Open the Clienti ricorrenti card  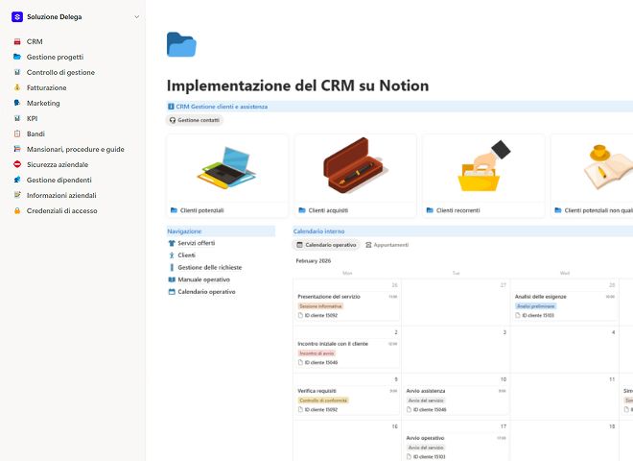[x=483, y=177]
